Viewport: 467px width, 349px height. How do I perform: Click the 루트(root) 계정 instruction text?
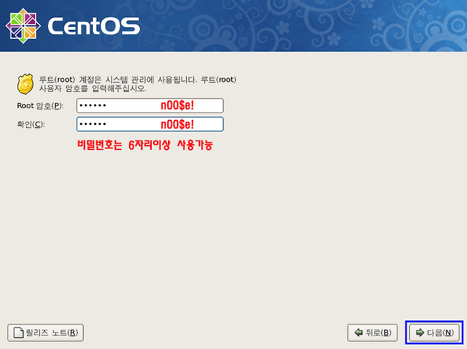point(138,84)
